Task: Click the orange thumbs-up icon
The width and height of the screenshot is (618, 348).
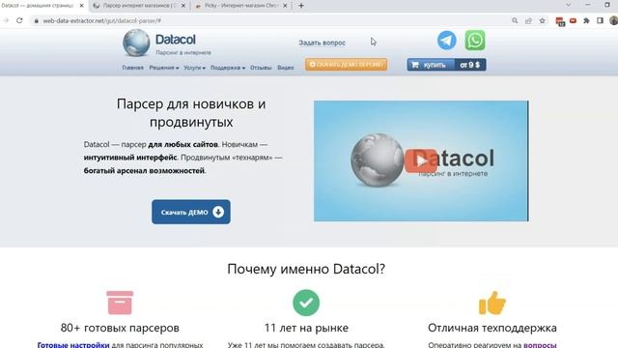Action: click(x=492, y=303)
